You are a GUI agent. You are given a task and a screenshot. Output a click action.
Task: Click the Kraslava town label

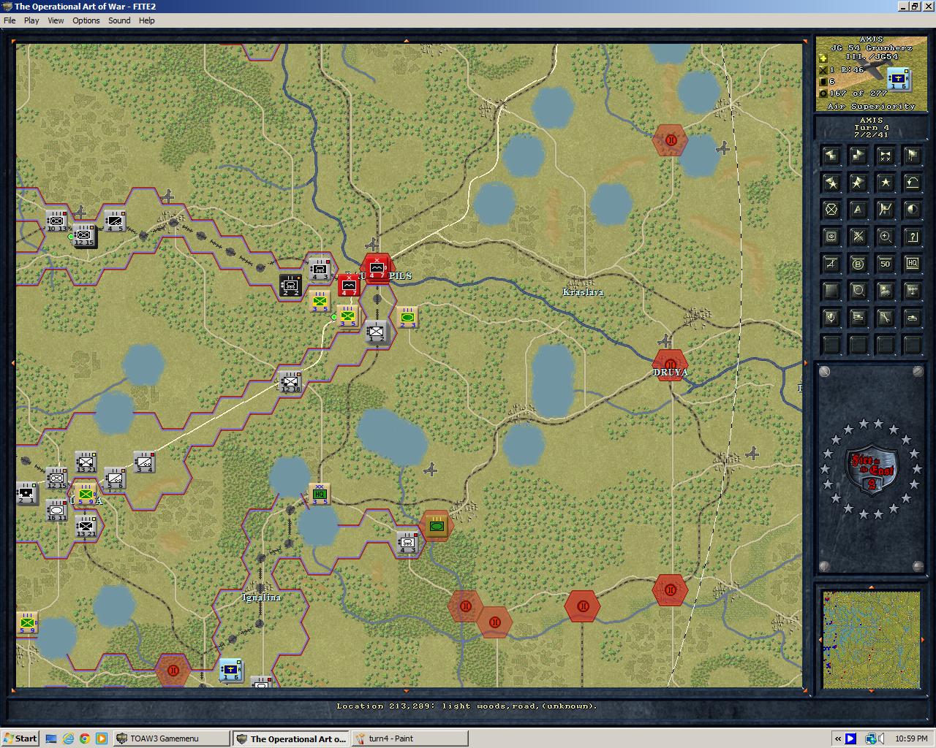click(x=583, y=292)
